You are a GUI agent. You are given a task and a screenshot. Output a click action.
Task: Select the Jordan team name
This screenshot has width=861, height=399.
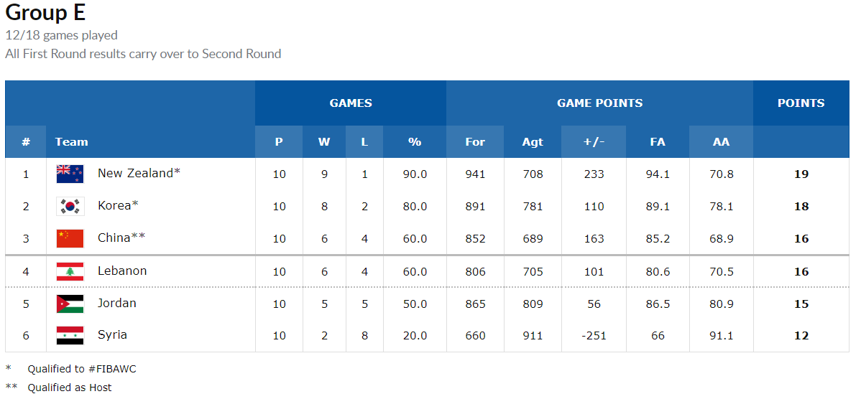tap(117, 303)
